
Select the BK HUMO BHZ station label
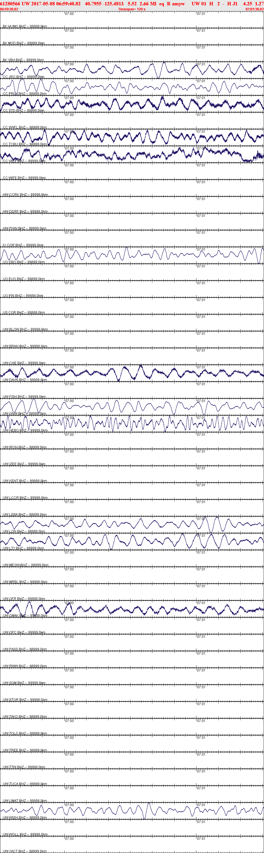pyautogui.click(x=25, y=26)
